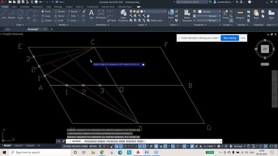278x156 pixels.
Task: Toggle the grid display in status bar
Action: pyautogui.click(x=100, y=146)
